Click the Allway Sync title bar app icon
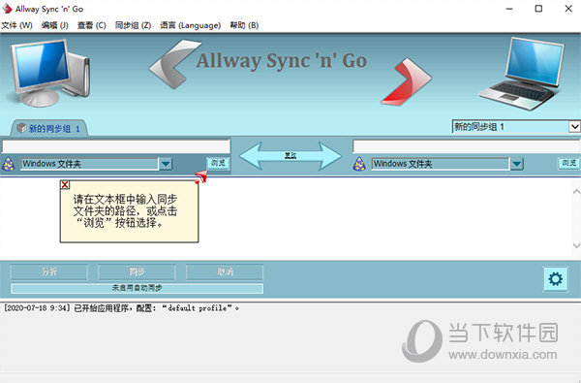 point(7,8)
